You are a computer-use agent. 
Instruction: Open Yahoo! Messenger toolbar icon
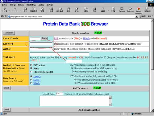[139, 11]
